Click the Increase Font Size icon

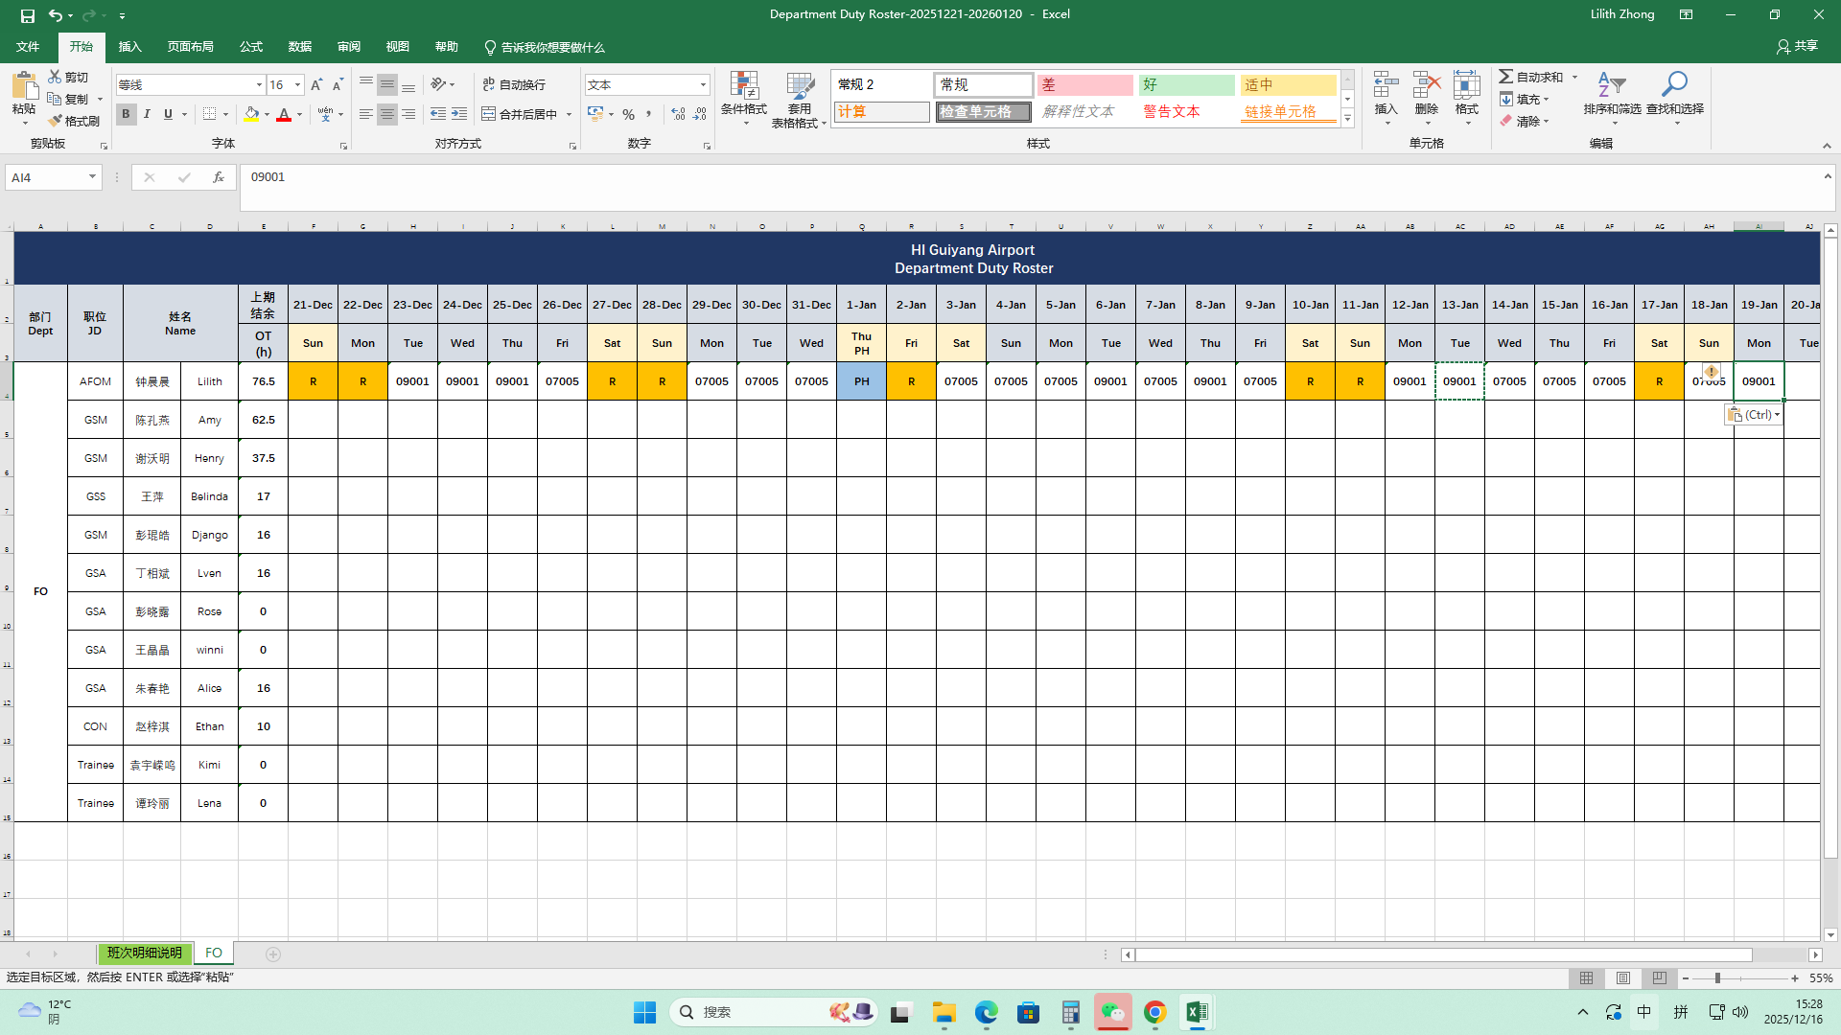point(316,85)
